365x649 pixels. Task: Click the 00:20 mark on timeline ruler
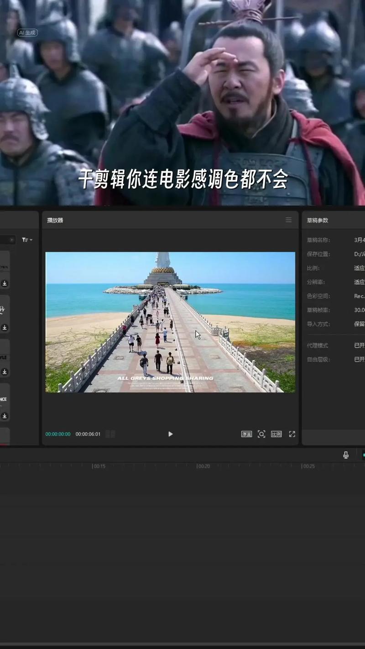[x=203, y=466]
